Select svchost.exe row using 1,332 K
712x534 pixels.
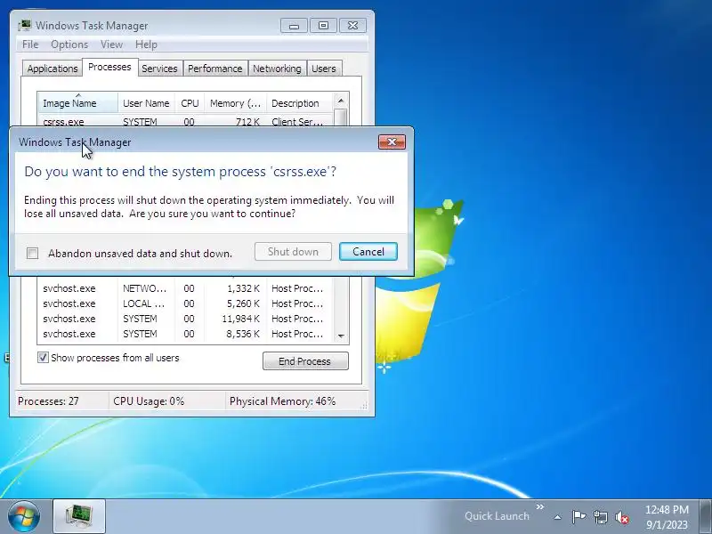point(185,288)
